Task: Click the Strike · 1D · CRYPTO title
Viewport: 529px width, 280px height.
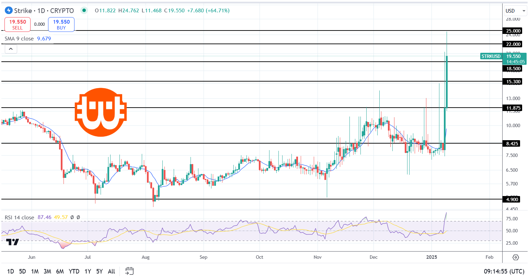Action: [44, 11]
